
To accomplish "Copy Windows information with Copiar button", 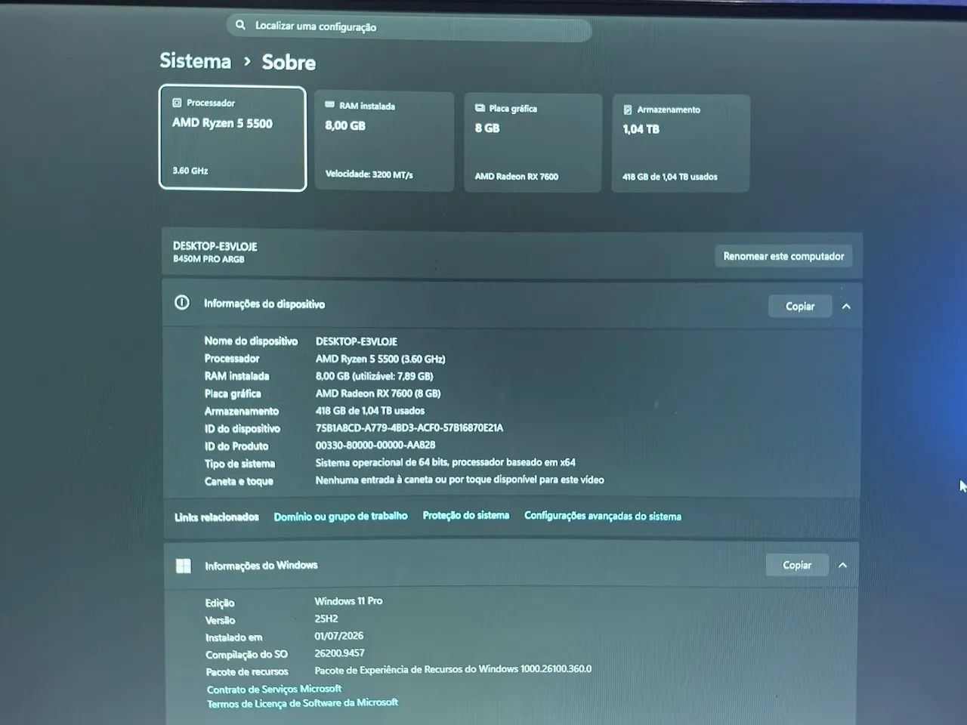I will tap(797, 565).
